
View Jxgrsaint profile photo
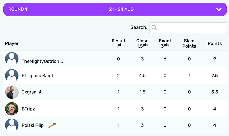click(12, 92)
